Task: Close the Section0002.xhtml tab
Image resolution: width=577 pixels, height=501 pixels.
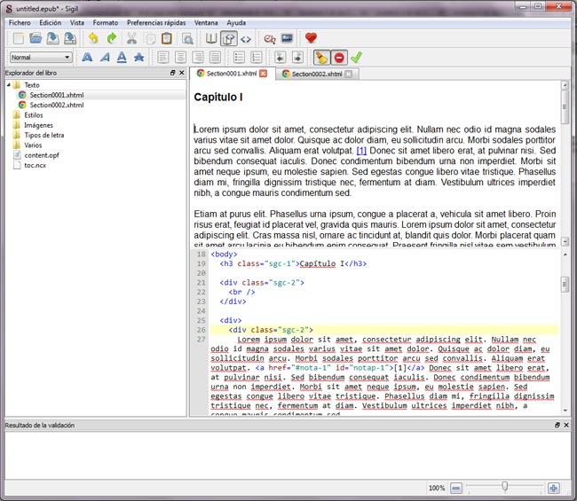Action: click(x=349, y=74)
